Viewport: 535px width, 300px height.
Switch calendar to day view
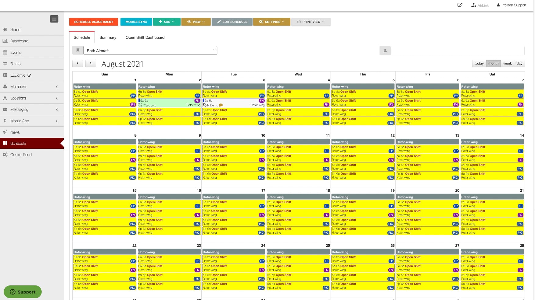pyautogui.click(x=519, y=63)
